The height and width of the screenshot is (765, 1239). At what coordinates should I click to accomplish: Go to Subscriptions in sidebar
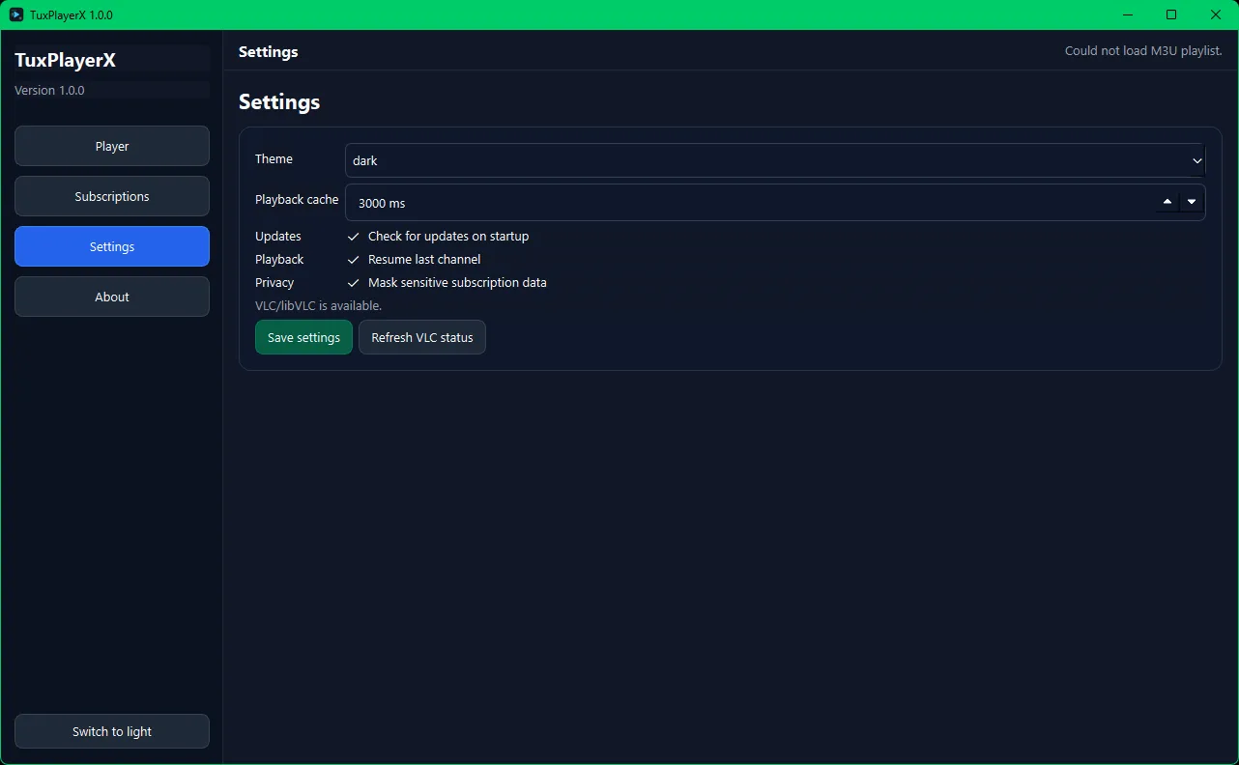click(x=112, y=196)
